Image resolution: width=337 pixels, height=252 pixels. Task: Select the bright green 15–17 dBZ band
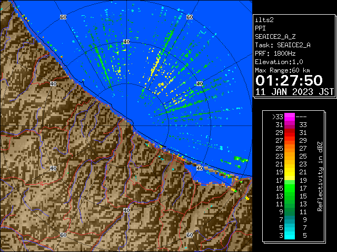point(290,188)
